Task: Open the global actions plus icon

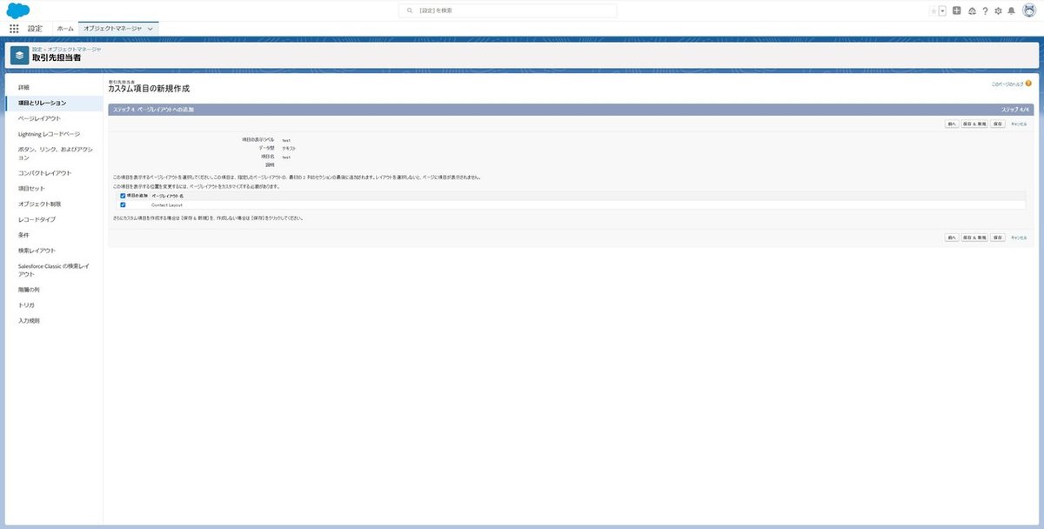Action: click(x=957, y=10)
